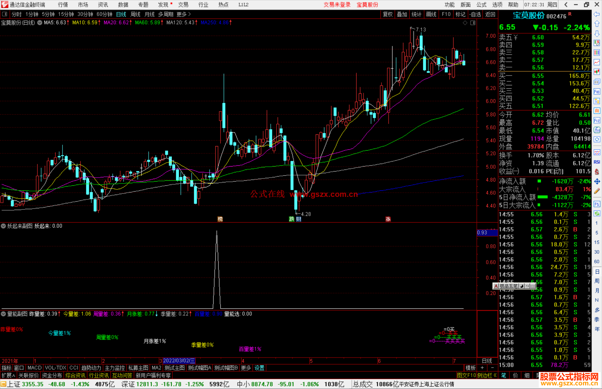Select the MACD indicator tab

click(x=34, y=368)
